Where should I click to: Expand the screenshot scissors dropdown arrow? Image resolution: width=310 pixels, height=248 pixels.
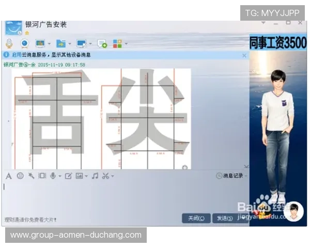(113, 176)
